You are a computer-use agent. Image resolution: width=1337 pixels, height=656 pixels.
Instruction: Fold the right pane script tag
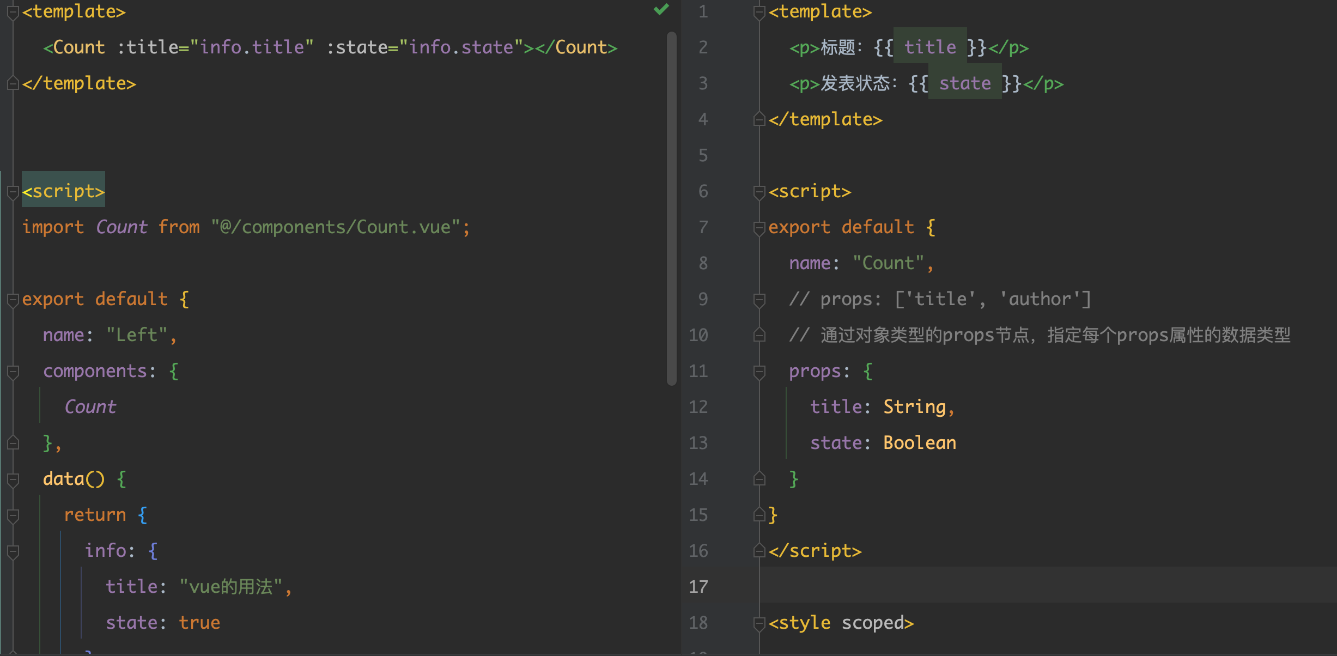pos(759,192)
